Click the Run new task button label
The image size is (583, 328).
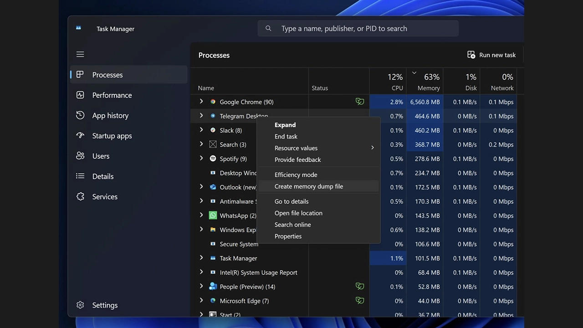[497, 55]
